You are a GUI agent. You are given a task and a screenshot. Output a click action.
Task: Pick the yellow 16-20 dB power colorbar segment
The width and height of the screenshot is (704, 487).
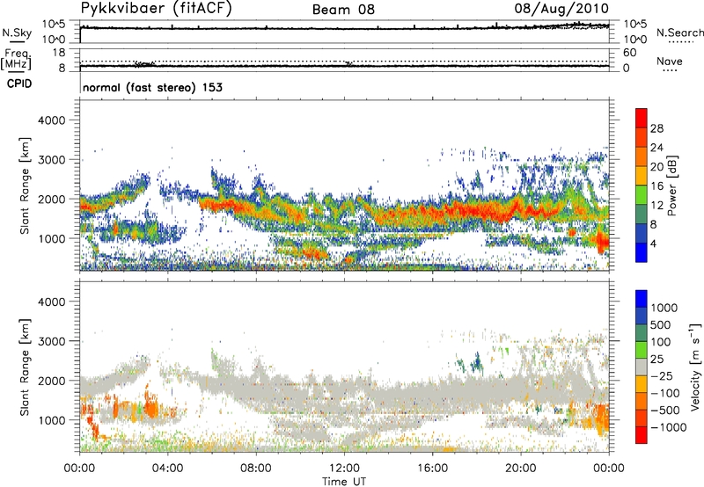coord(642,176)
